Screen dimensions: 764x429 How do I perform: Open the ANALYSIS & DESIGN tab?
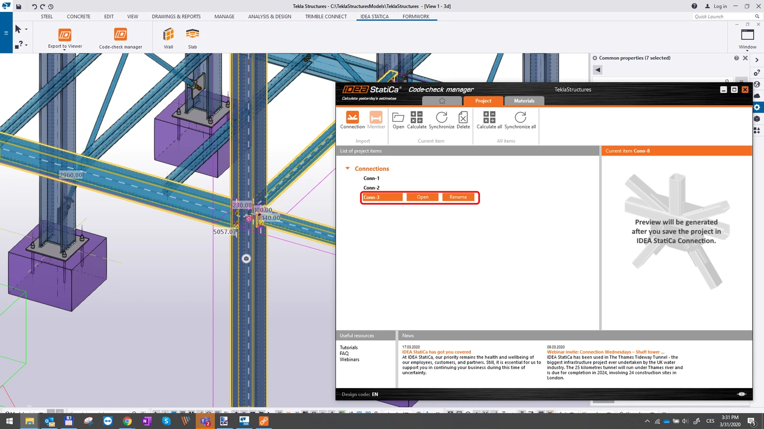click(270, 17)
